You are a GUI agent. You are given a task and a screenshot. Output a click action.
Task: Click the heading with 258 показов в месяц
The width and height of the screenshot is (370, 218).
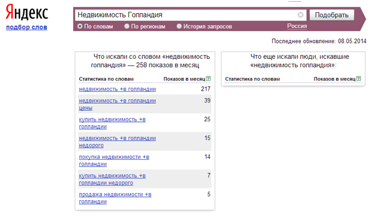coord(150,61)
